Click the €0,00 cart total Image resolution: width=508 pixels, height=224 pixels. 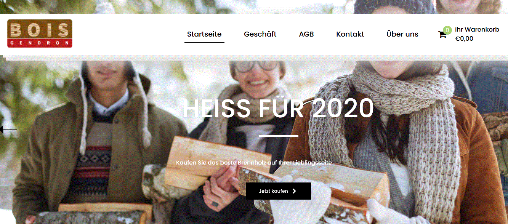464,38
